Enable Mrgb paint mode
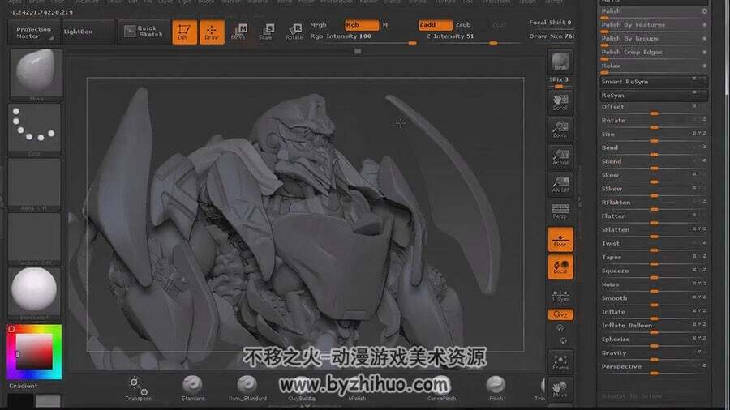This screenshot has width=730, height=410. point(319,24)
